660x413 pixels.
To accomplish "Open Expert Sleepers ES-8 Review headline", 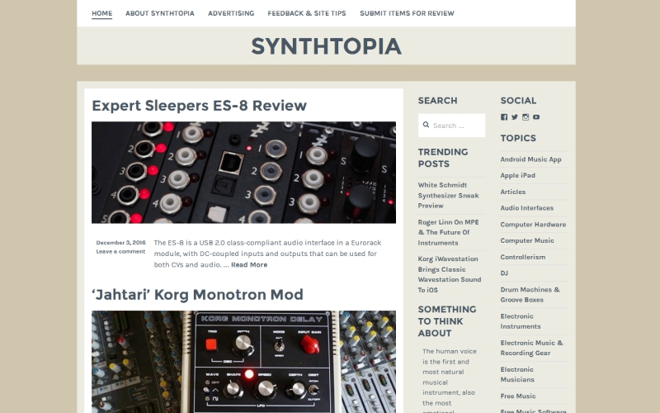I will coord(199,106).
